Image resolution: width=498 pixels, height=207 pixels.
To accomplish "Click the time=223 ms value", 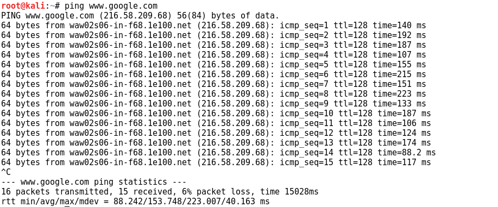I will [x=399, y=94].
